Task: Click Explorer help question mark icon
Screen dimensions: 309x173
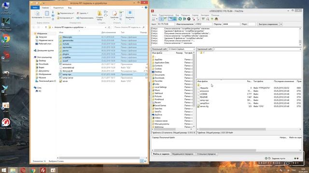Action: click(146, 8)
